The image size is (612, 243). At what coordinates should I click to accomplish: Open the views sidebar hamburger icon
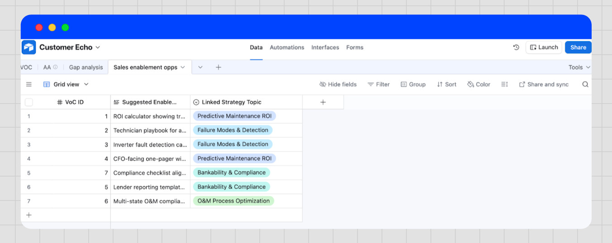(29, 84)
